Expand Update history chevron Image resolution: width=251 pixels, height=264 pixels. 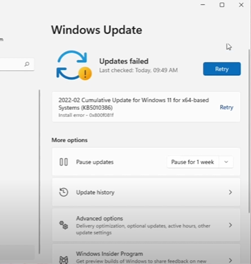(230, 192)
